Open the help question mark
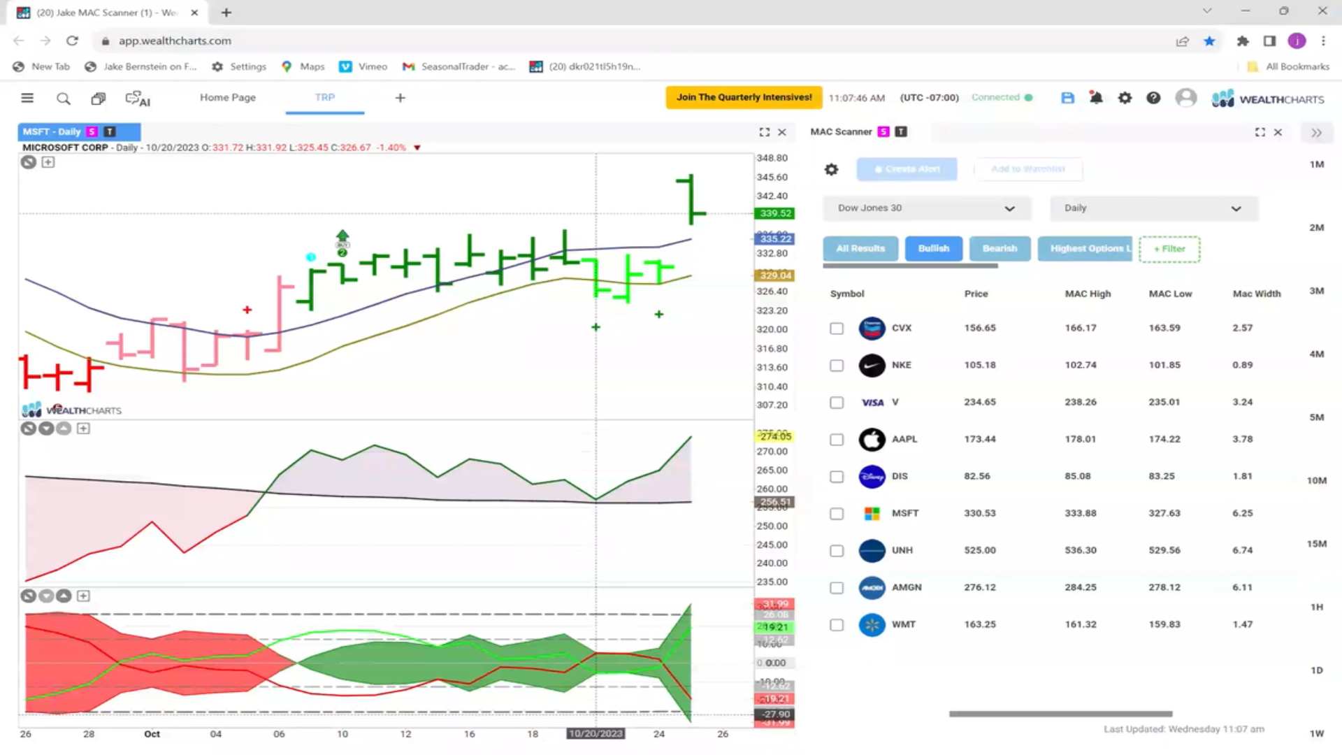The image size is (1342, 755). tap(1153, 98)
